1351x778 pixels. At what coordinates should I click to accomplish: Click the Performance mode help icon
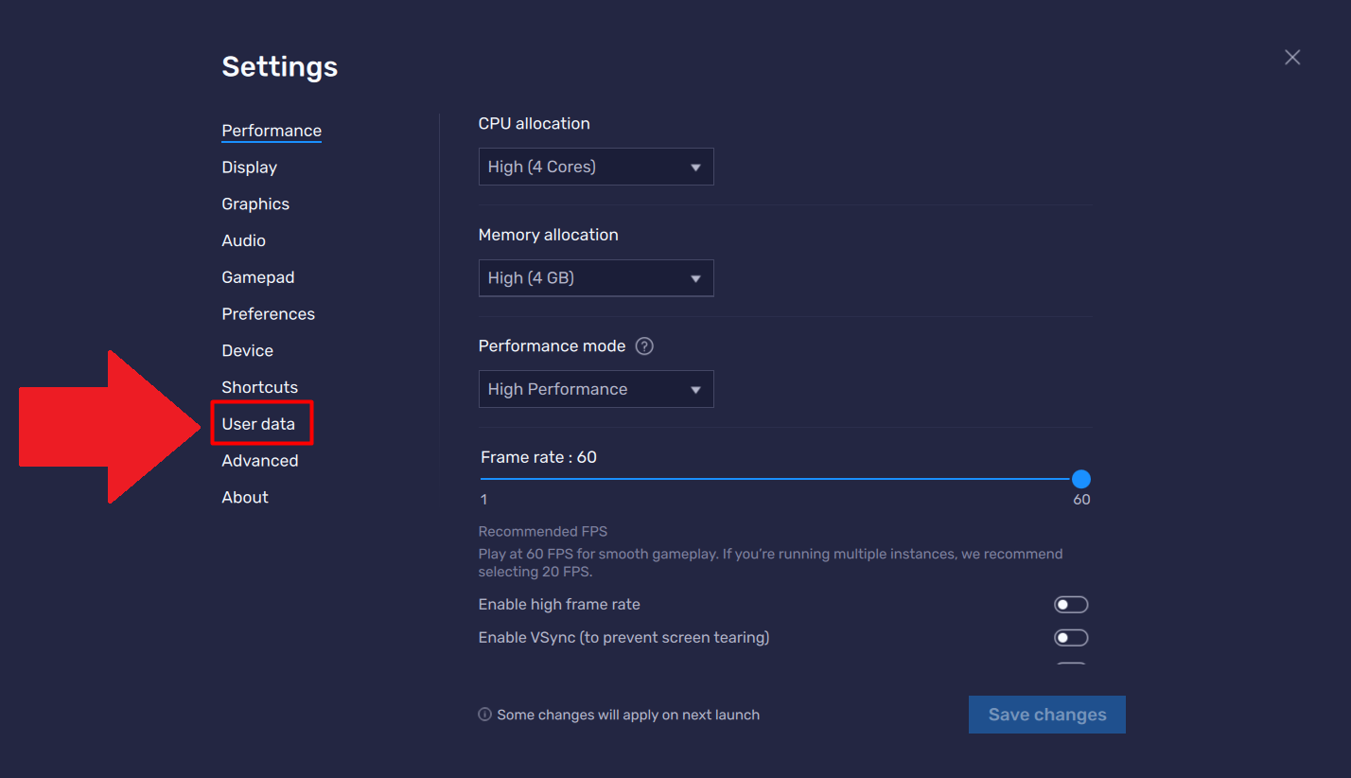click(644, 346)
